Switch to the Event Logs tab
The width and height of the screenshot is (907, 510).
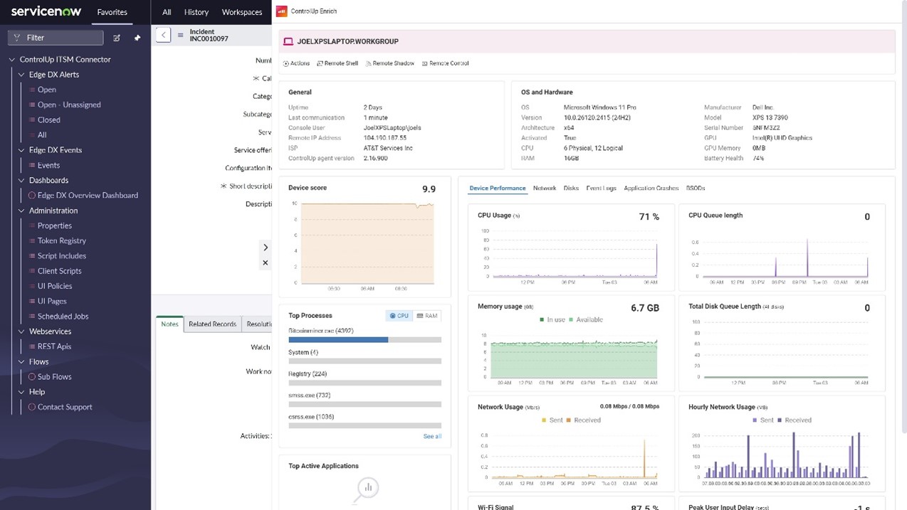(601, 188)
